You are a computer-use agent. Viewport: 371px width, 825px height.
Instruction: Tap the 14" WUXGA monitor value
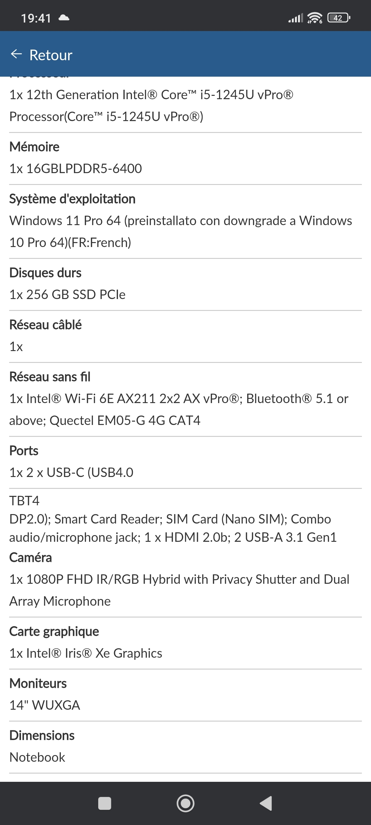point(44,705)
